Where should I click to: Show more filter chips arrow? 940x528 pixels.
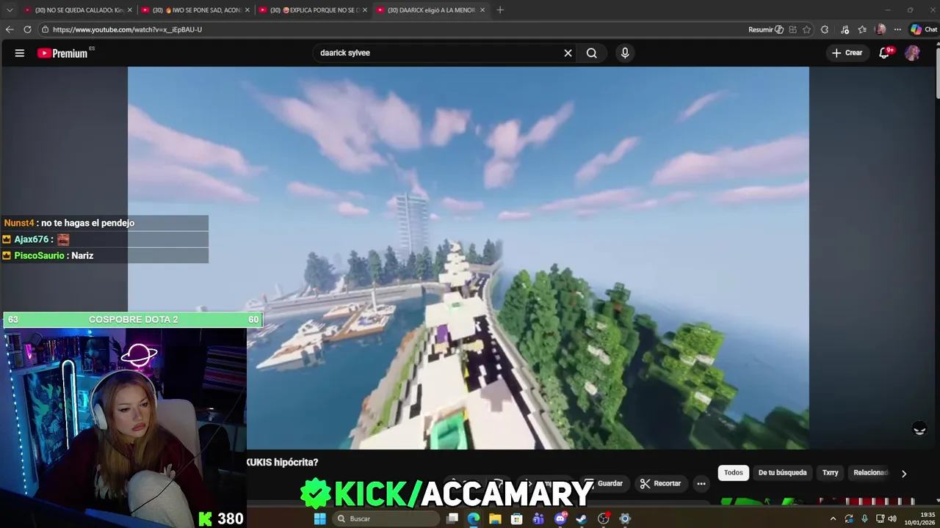[904, 473]
